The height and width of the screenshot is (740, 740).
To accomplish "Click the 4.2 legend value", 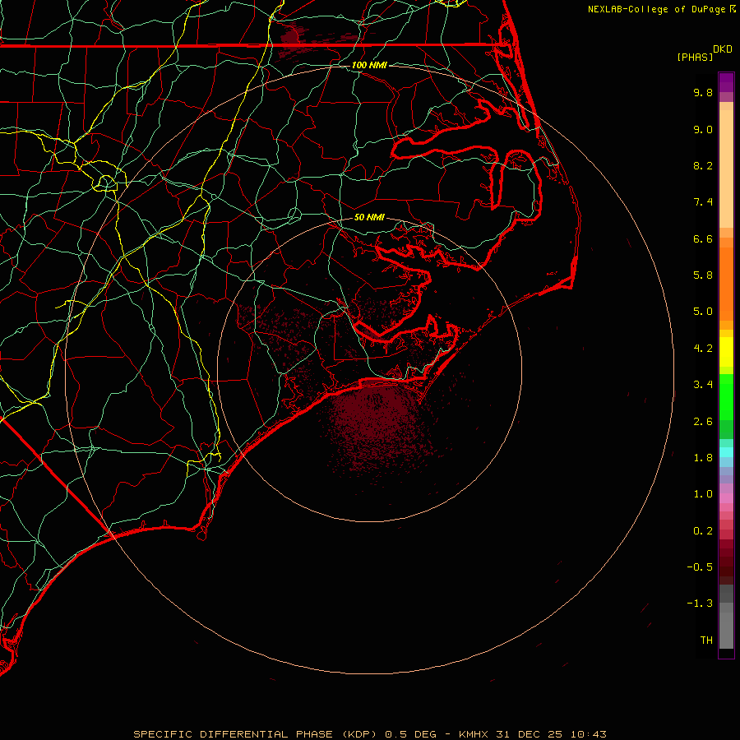I will (703, 349).
